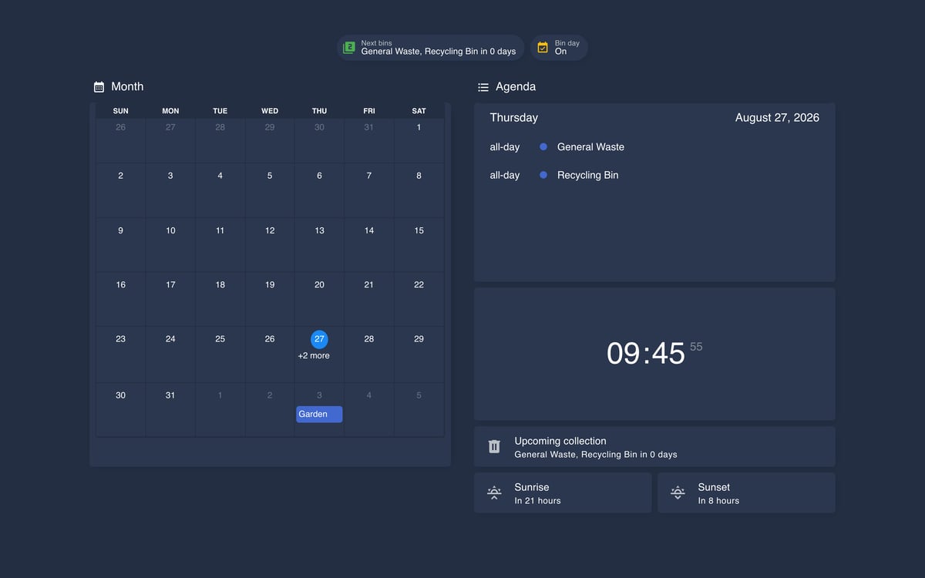This screenshot has width=925, height=578.
Task: Select day 29 of August
Action: coord(419,339)
